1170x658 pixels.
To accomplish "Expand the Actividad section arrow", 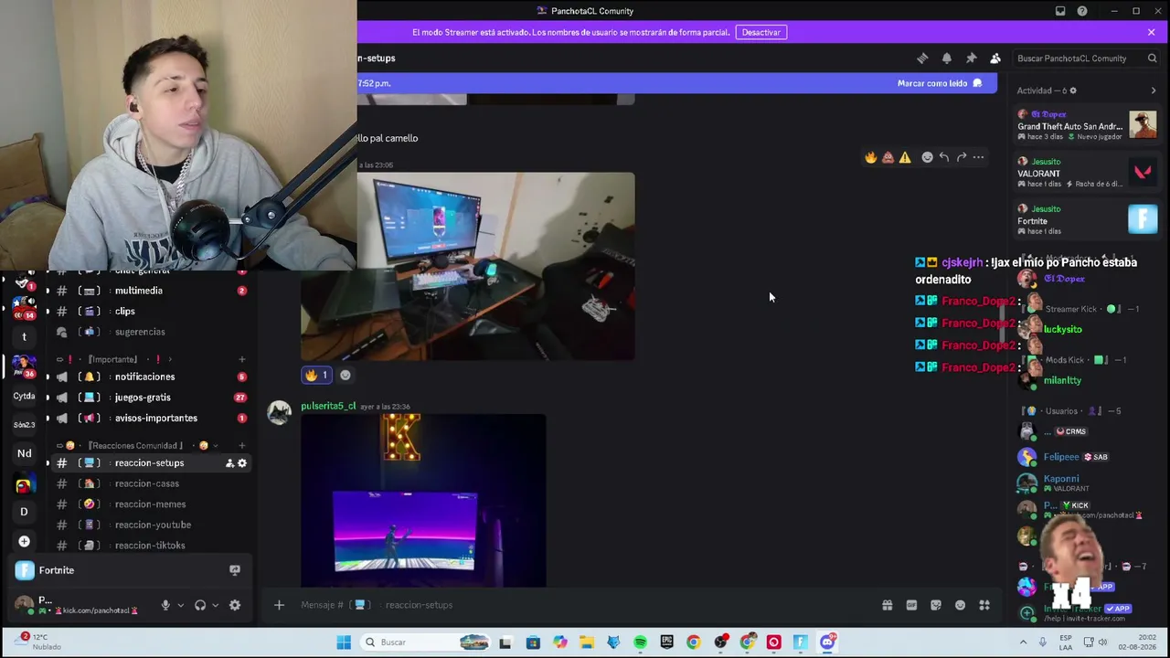I will click(1153, 90).
